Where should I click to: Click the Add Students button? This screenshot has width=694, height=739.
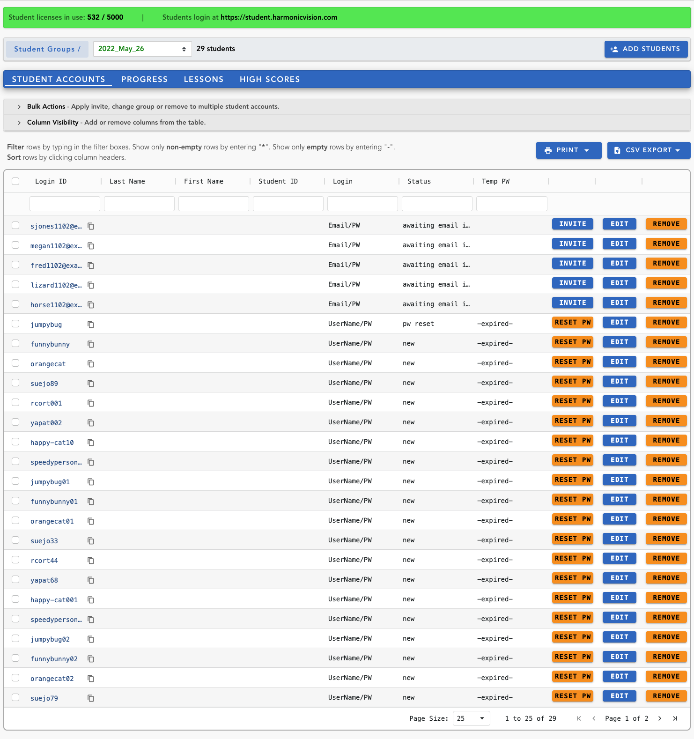coord(646,49)
